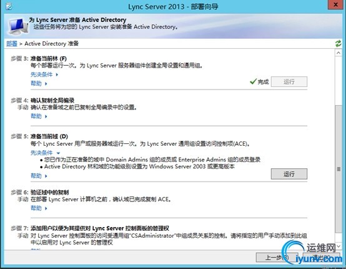The width and height of the screenshot is (346, 269).
Task: Expand 帮助 under step 5 准备当前域
Action: [39, 176]
